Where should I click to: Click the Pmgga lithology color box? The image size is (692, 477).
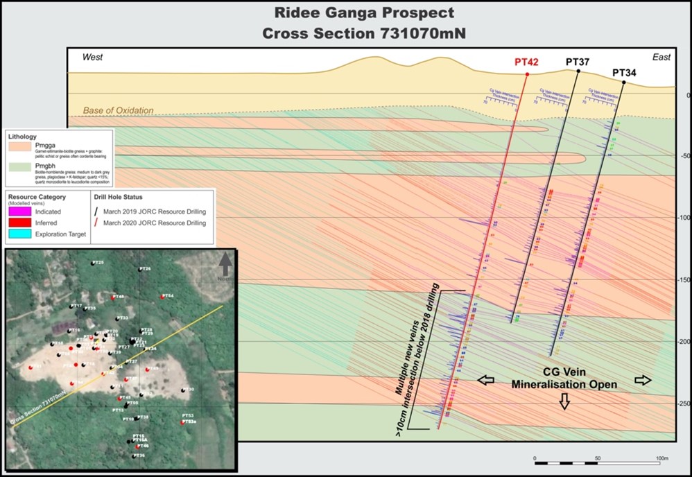coord(18,148)
